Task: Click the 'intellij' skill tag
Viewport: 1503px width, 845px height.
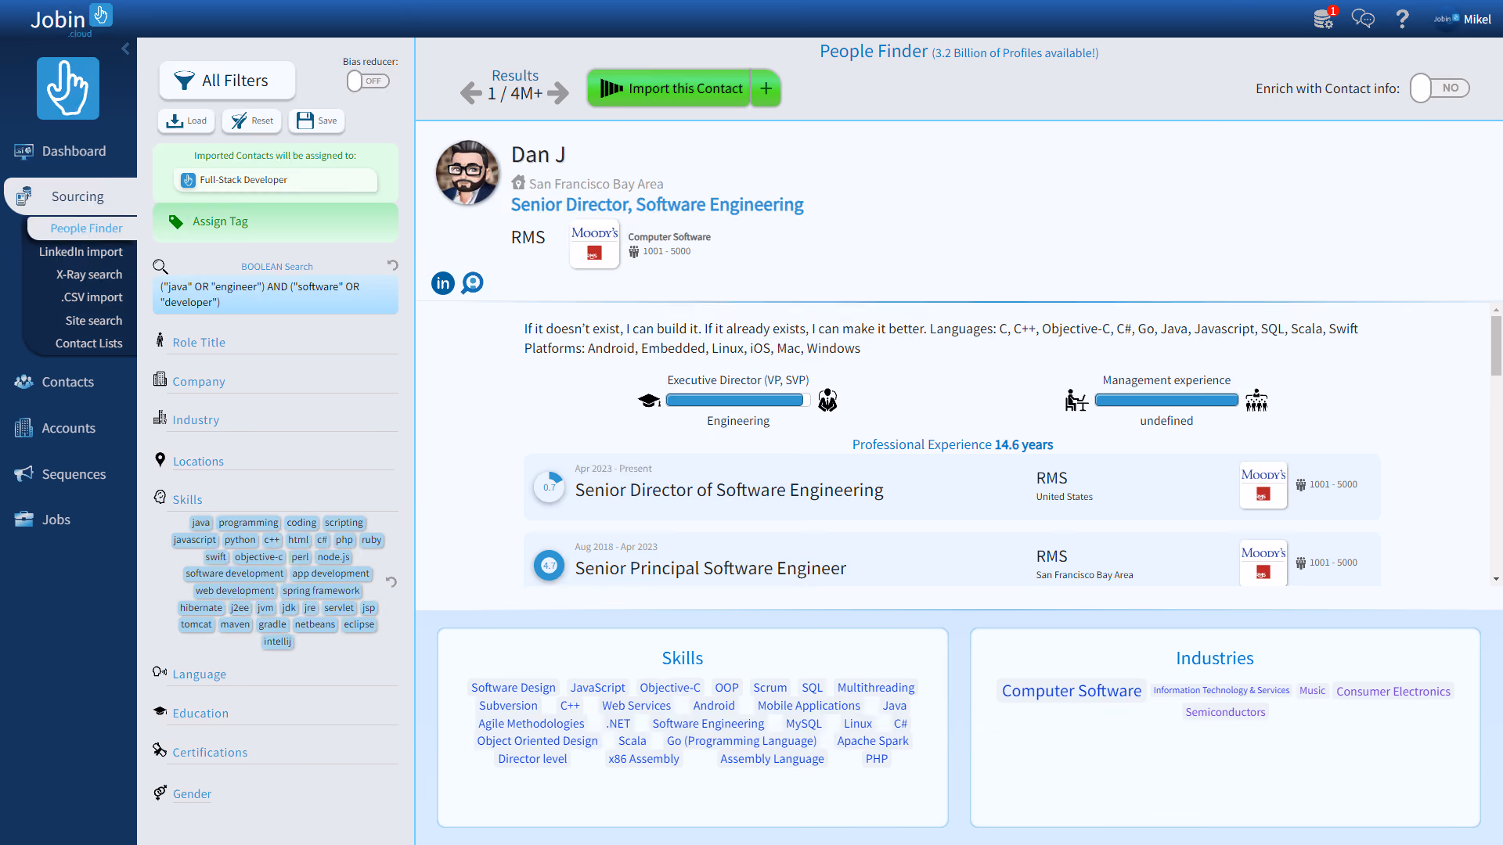Action: point(277,642)
